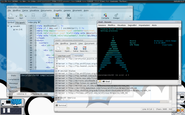Image resolution: width=185 pixels, height=115 pixels.
Task: Click the lower dark workspace pager thumbnail
Action: (x=11, y=111)
